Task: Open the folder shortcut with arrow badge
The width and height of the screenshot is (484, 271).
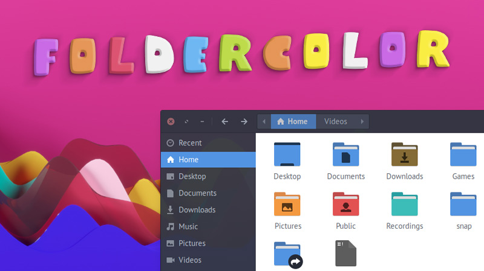Action: [x=287, y=254]
